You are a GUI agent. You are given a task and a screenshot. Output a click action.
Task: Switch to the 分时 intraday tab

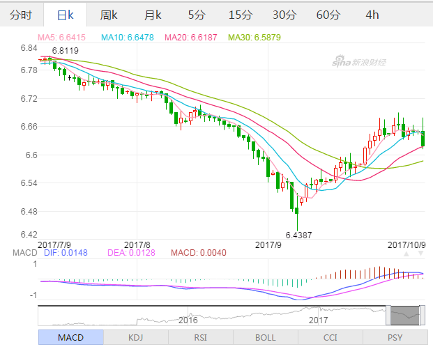coord(21,15)
